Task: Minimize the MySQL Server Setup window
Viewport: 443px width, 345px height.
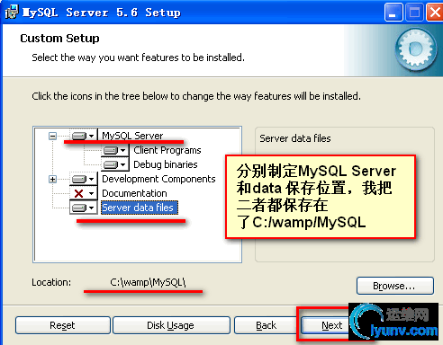Action: [393, 13]
